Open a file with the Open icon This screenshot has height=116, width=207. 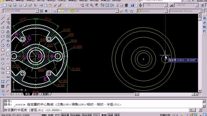10,5
